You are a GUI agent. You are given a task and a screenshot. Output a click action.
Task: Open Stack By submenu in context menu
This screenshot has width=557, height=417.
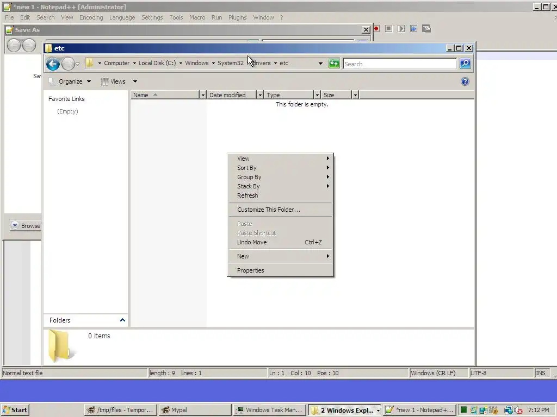point(280,186)
